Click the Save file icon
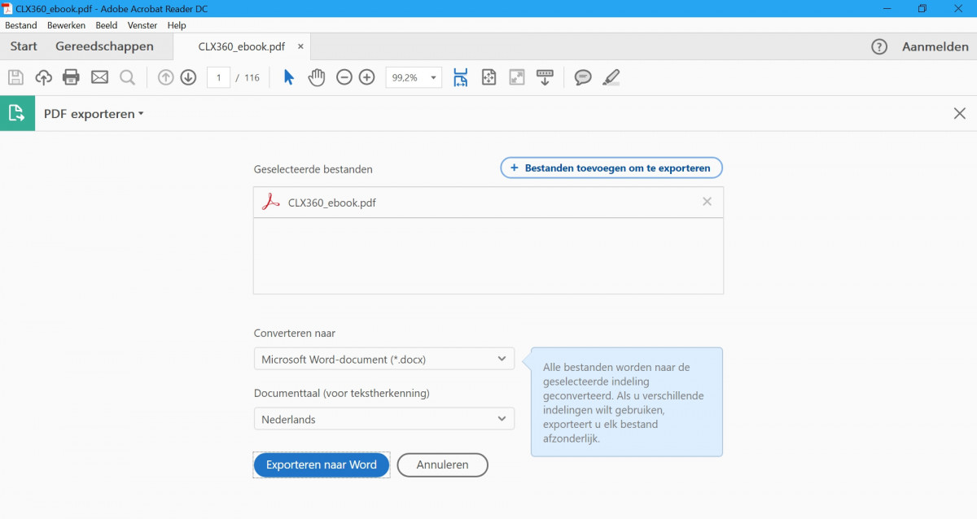This screenshot has width=977, height=519. [x=15, y=77]
